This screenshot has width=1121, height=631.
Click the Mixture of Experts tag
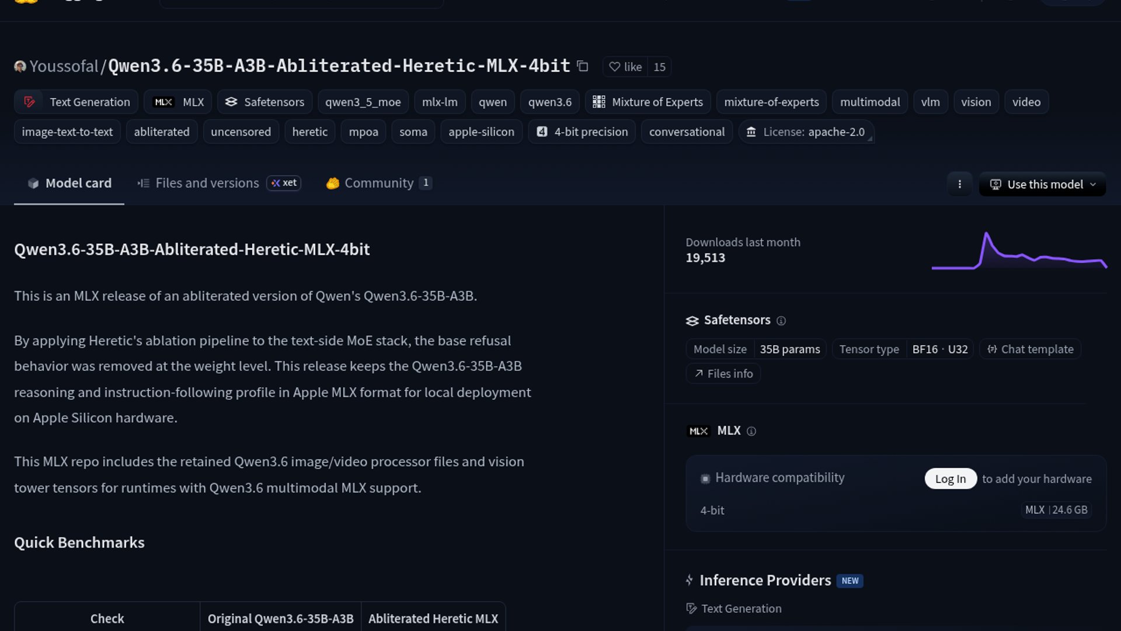648,102
